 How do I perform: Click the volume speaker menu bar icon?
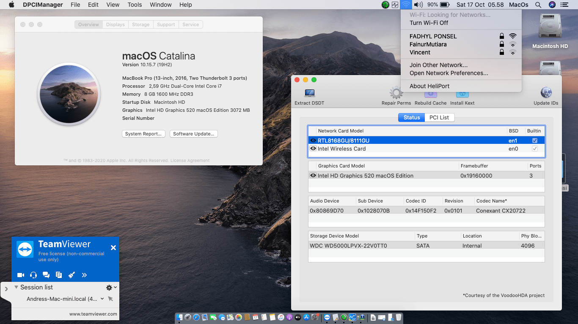(418, 5)
